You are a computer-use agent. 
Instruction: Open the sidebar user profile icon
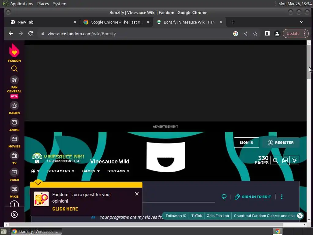click(14, 214)
